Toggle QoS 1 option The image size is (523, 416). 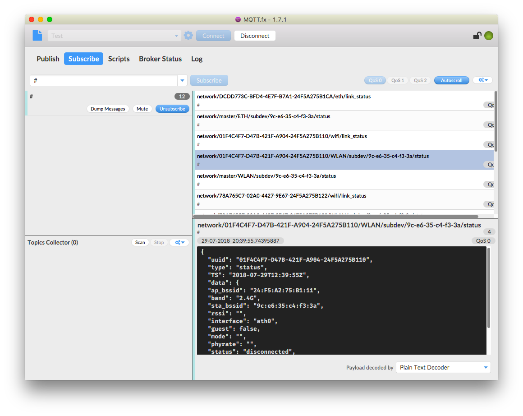tap(398, 80)
